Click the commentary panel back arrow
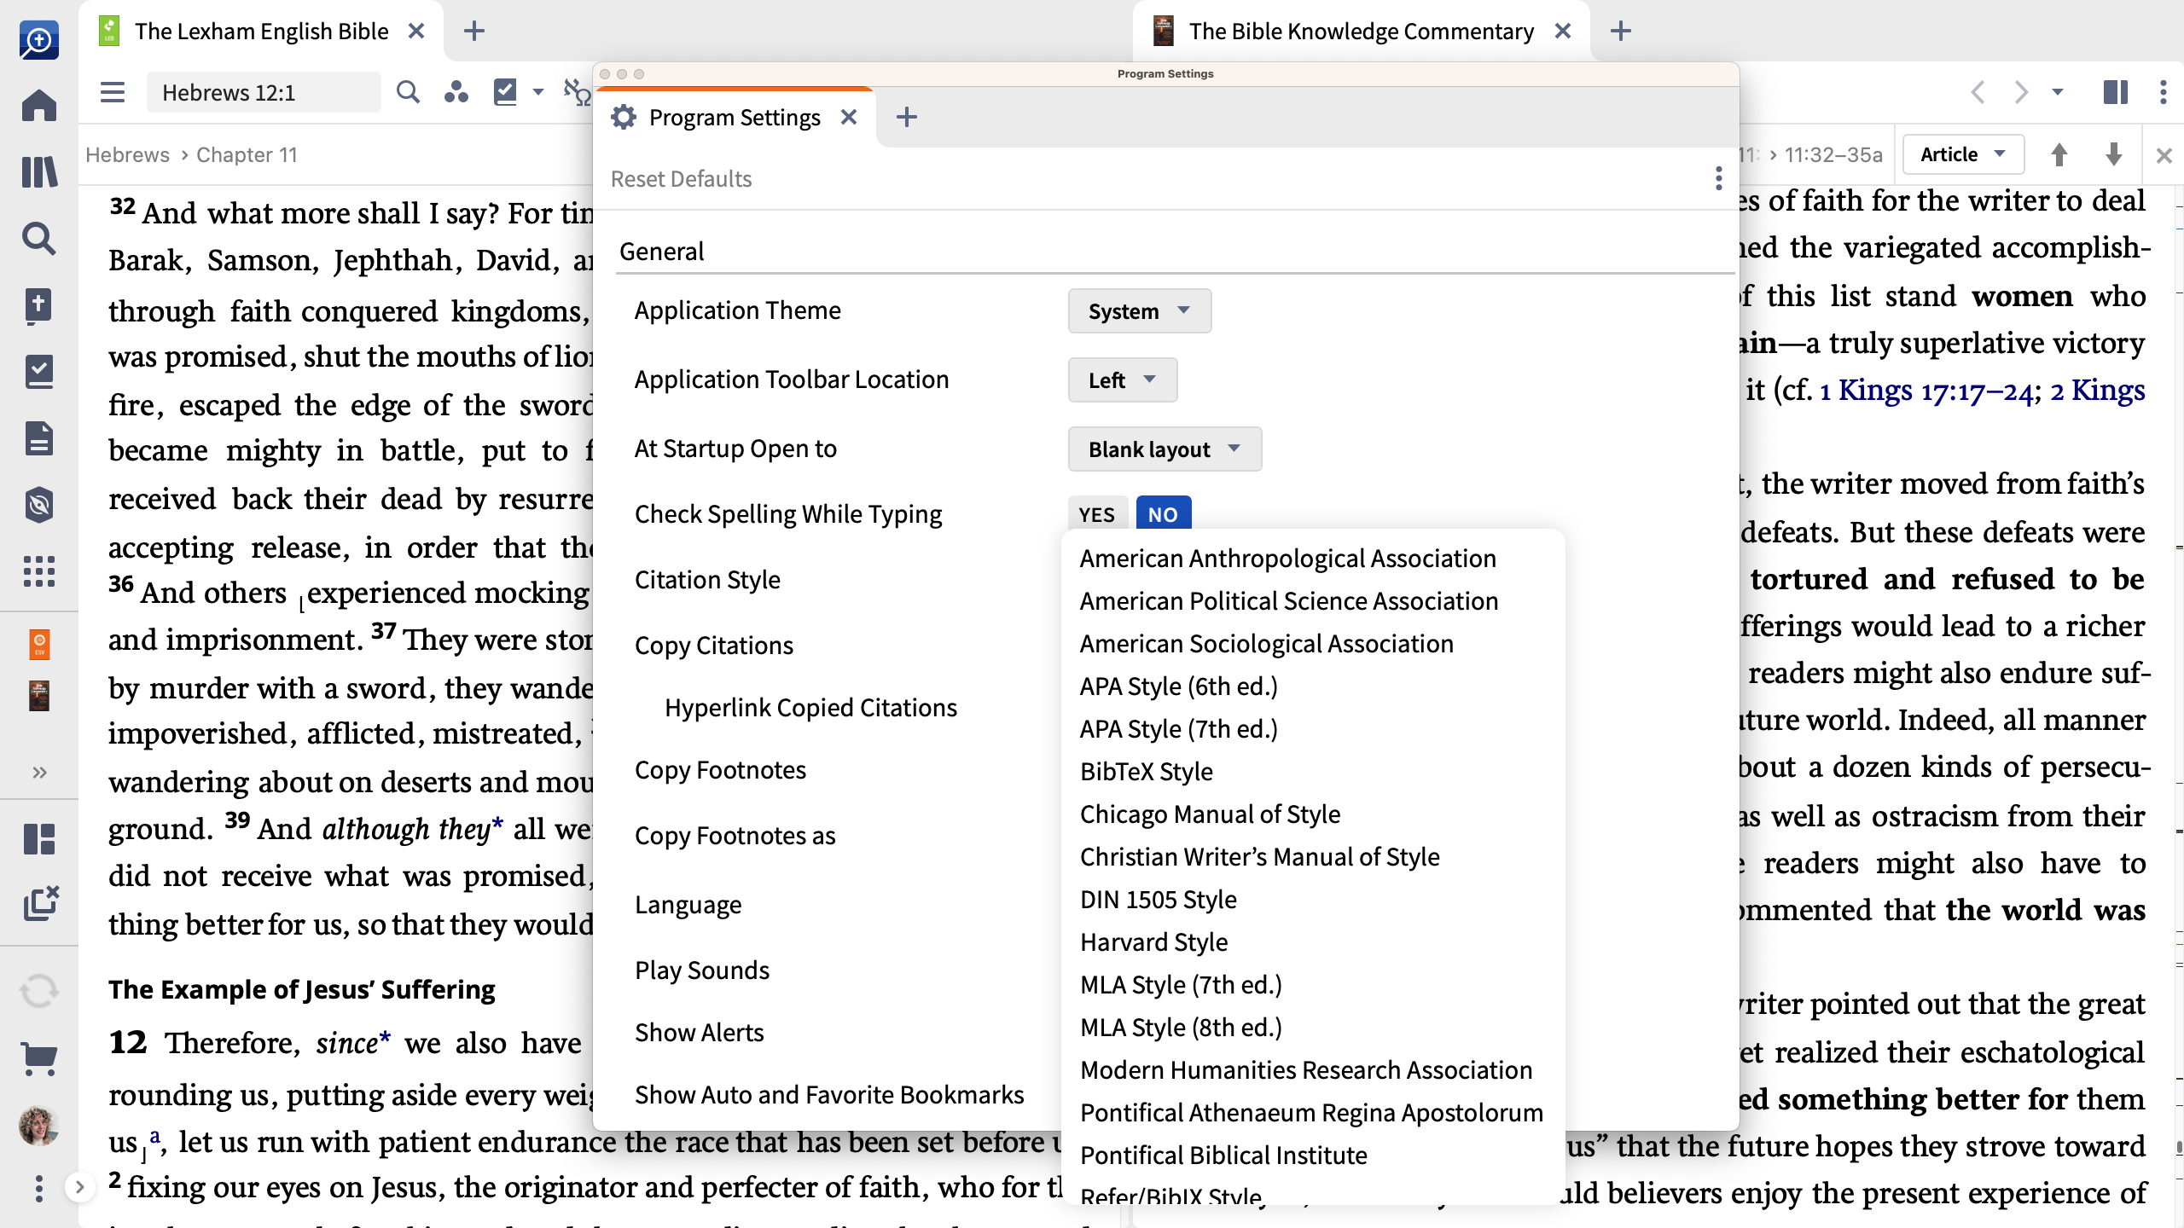The image size is (2184, 1228). [1978, 92]
